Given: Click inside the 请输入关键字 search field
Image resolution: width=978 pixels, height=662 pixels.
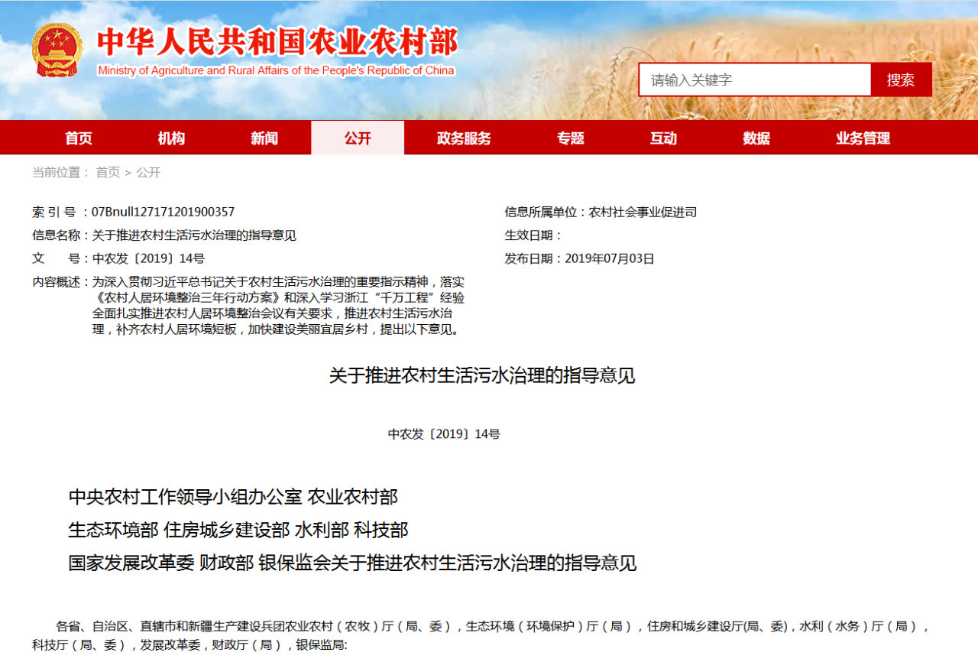Looking at the screenshot, I should (754, 80).
